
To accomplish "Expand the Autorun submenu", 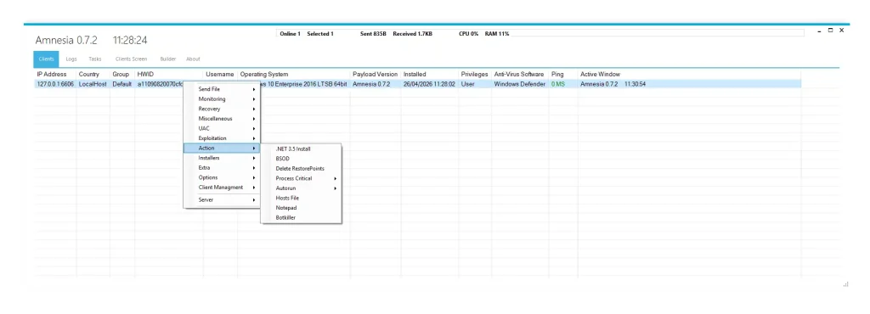I will pyautogui.click(x=302, y=188).
